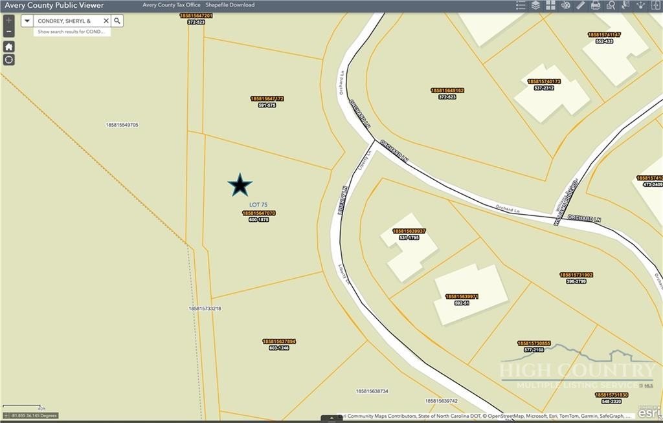Open the Print widget
This screenshot has width=663, height=423.
596,5
